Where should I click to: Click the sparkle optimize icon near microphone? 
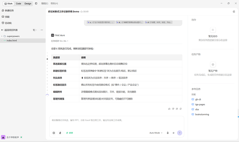(x=174, y=133)
